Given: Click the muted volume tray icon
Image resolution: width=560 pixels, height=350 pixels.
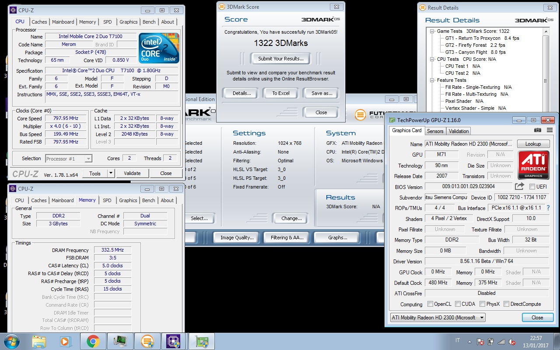Looking at the screenshot, I should click(x=512, y=341).
